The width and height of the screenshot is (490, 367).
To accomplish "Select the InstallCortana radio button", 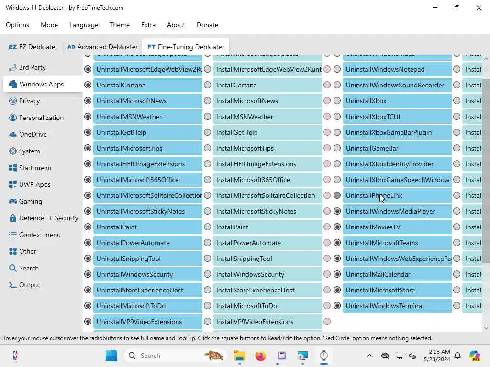I will pos(208,85).
